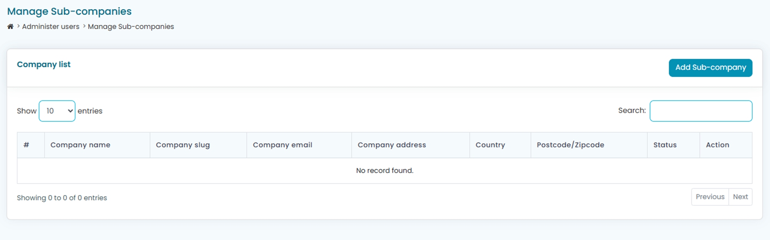The image size is (770, 240).
Task: Sort table by Company email column
Action: tap(282, 145)
